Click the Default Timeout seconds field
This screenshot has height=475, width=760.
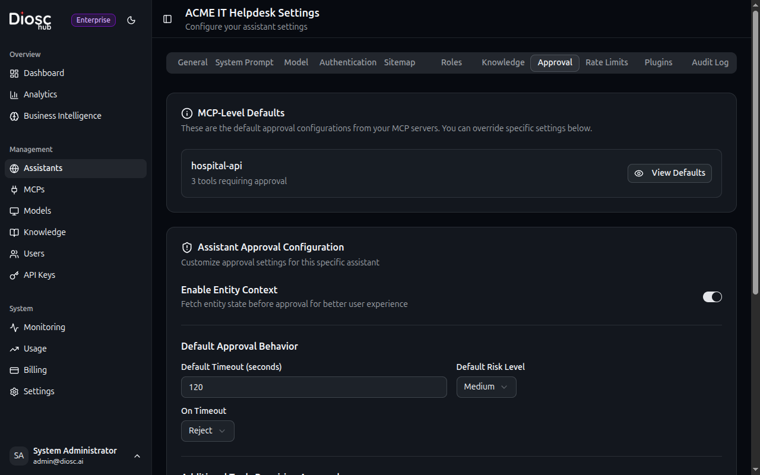pyautogui.click(x=313, y=387)
